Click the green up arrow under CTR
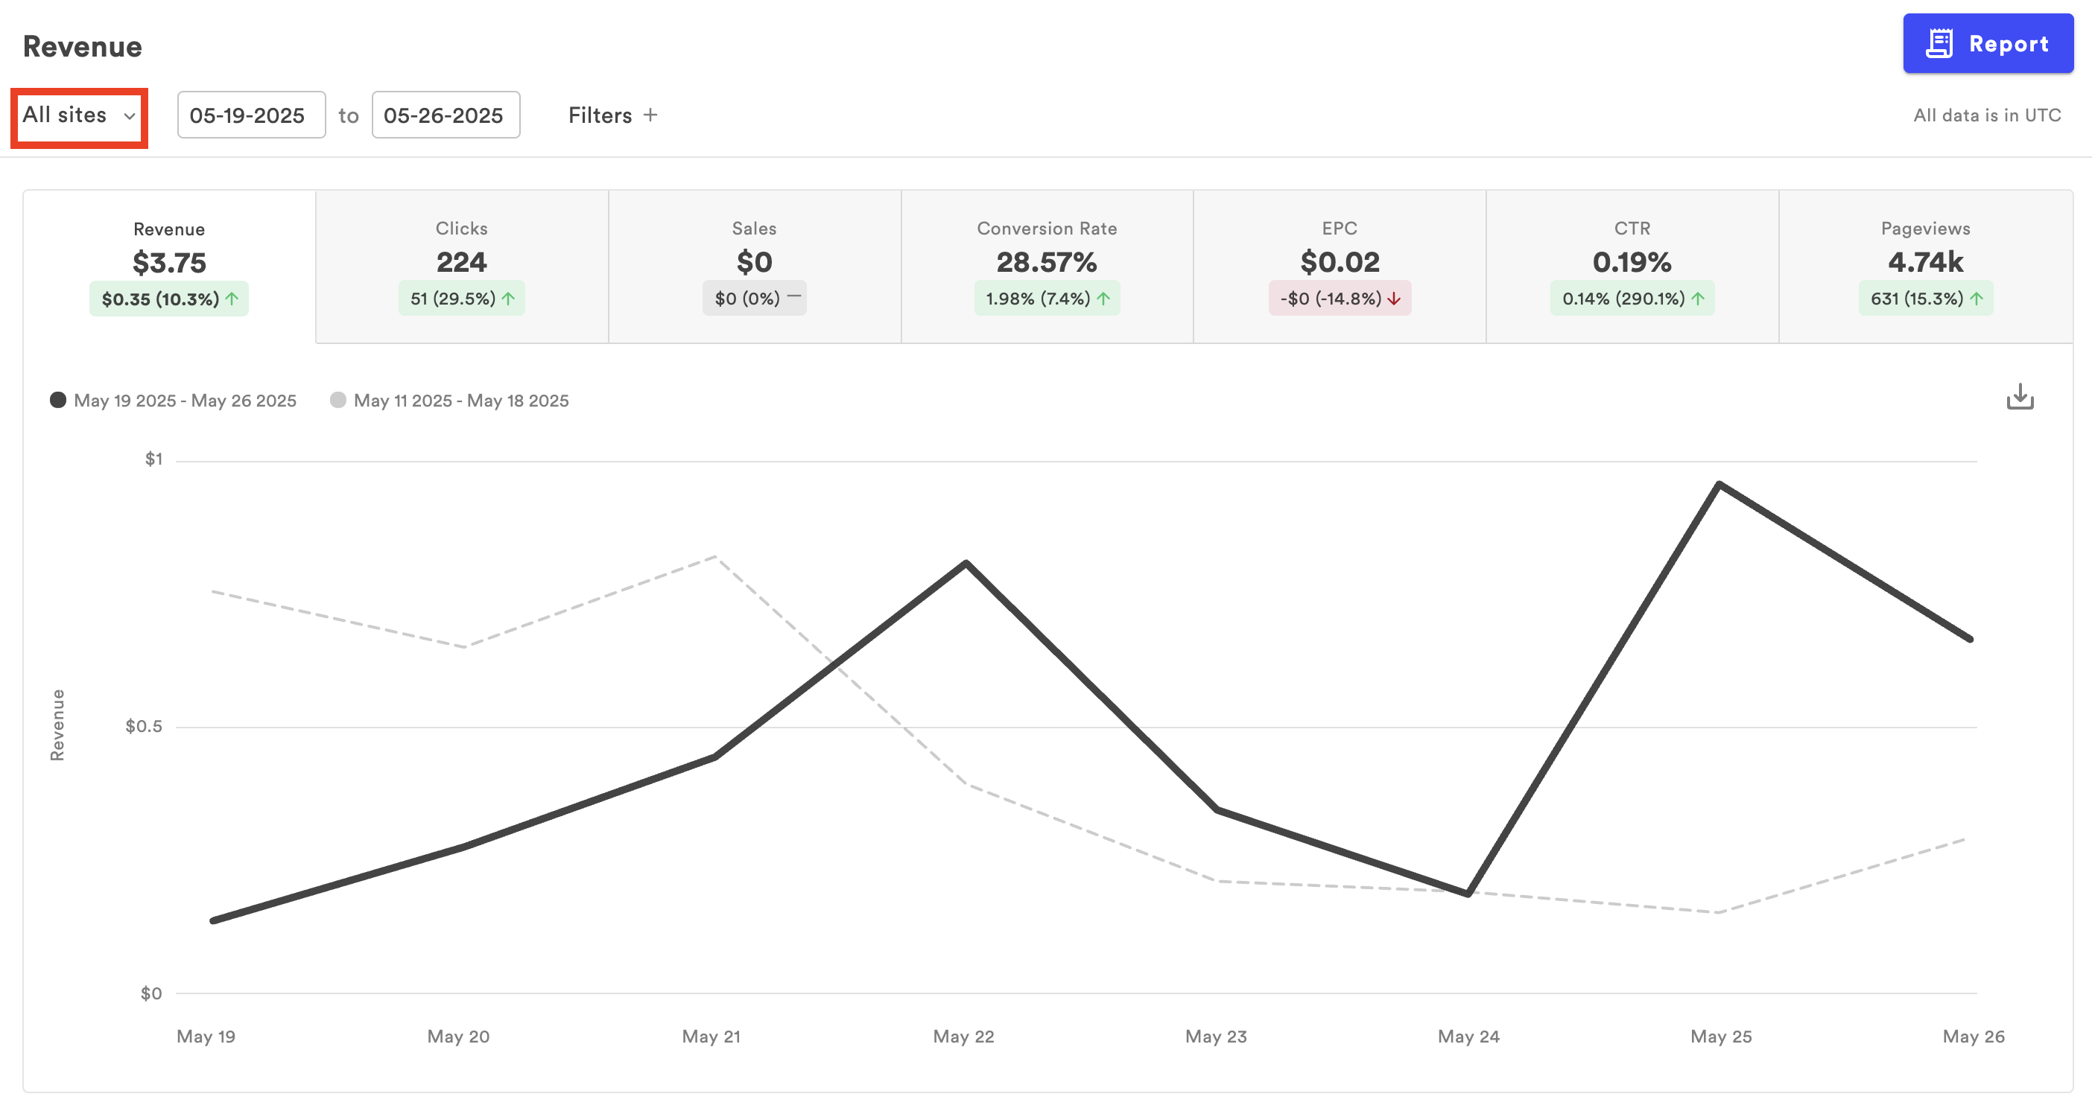 [1697, 299]
